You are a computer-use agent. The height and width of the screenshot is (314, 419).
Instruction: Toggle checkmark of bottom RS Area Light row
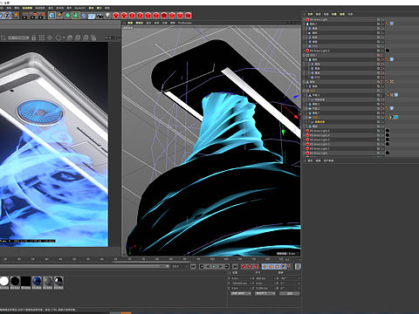(x=382, y=153)
